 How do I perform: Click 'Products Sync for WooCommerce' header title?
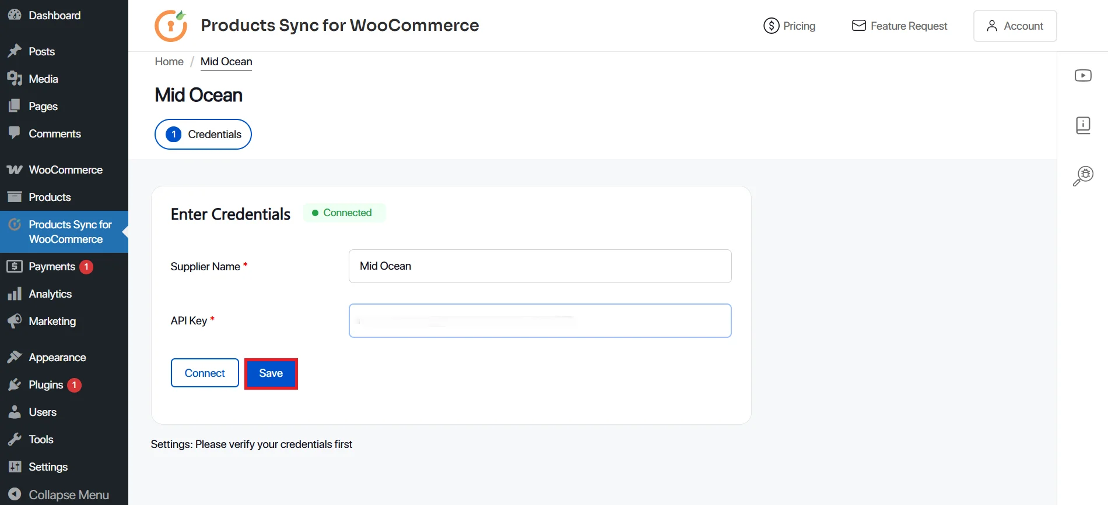point(340,25)
